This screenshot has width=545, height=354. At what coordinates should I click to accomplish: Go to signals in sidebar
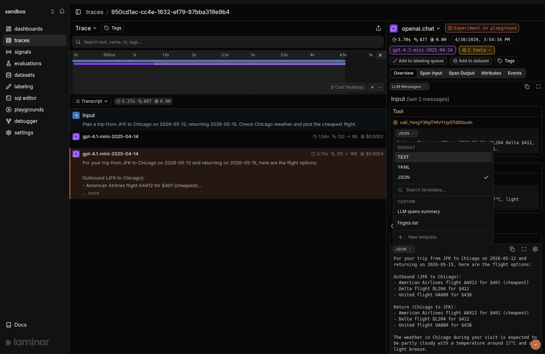pos(35,52)
